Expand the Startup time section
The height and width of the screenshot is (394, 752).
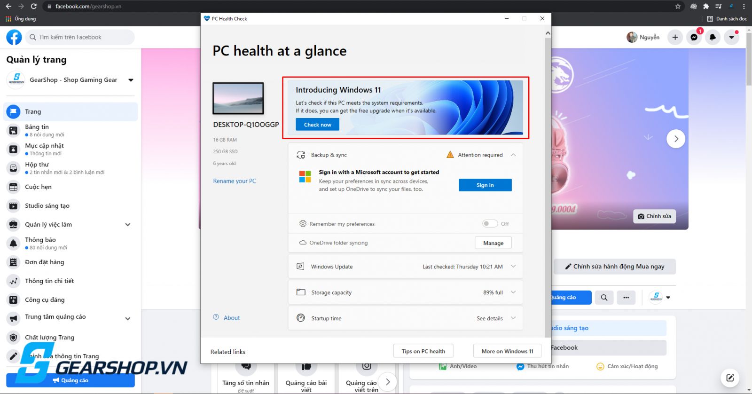[x=513, y=318]
